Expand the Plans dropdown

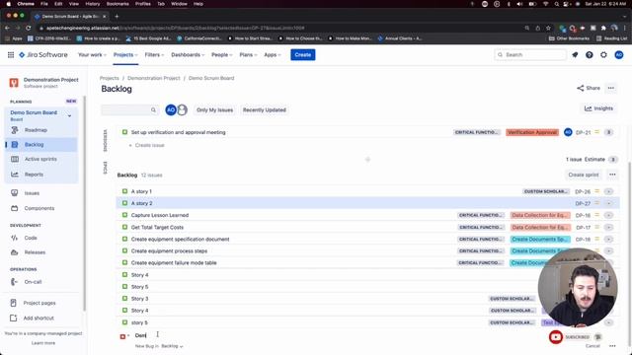point(248,55)
